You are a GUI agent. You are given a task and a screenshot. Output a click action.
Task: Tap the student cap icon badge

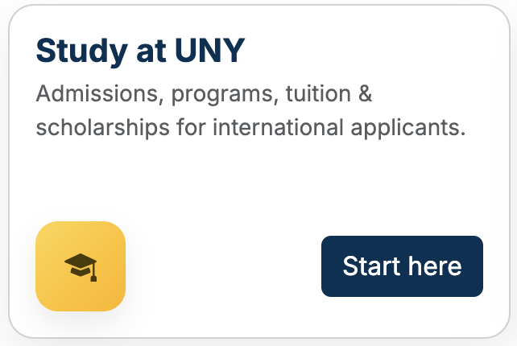[81, 266]
